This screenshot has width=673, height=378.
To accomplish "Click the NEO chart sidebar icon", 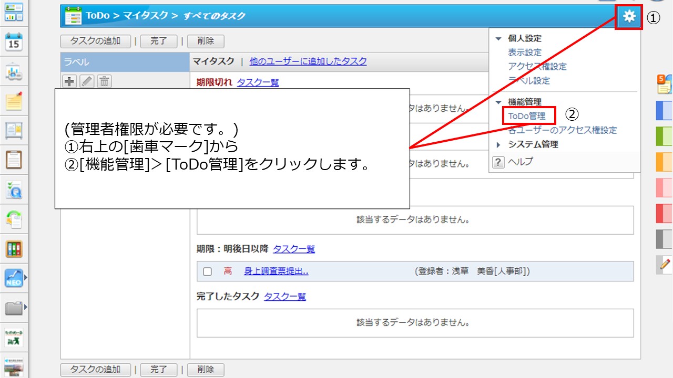I will (x=14, y=278).
